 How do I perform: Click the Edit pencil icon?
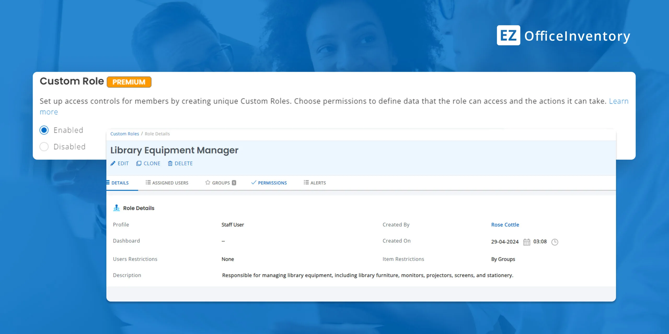113,163
